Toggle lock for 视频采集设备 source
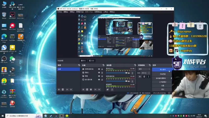Viewport: 209px width, 118px height. click(x=102, y=69)
